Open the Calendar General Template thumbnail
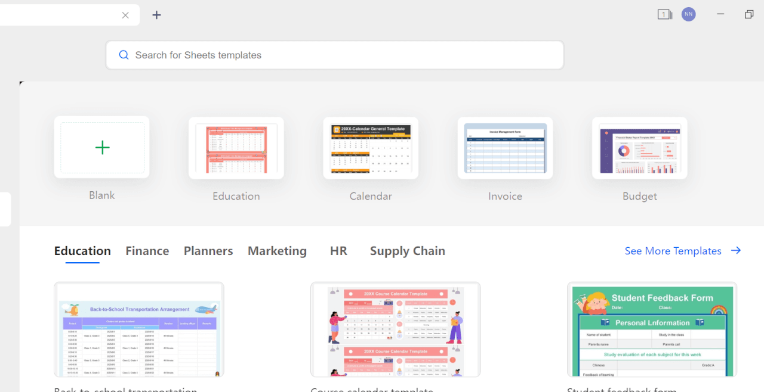The height and width of the screenshot is (392, 764). (370, 148)
